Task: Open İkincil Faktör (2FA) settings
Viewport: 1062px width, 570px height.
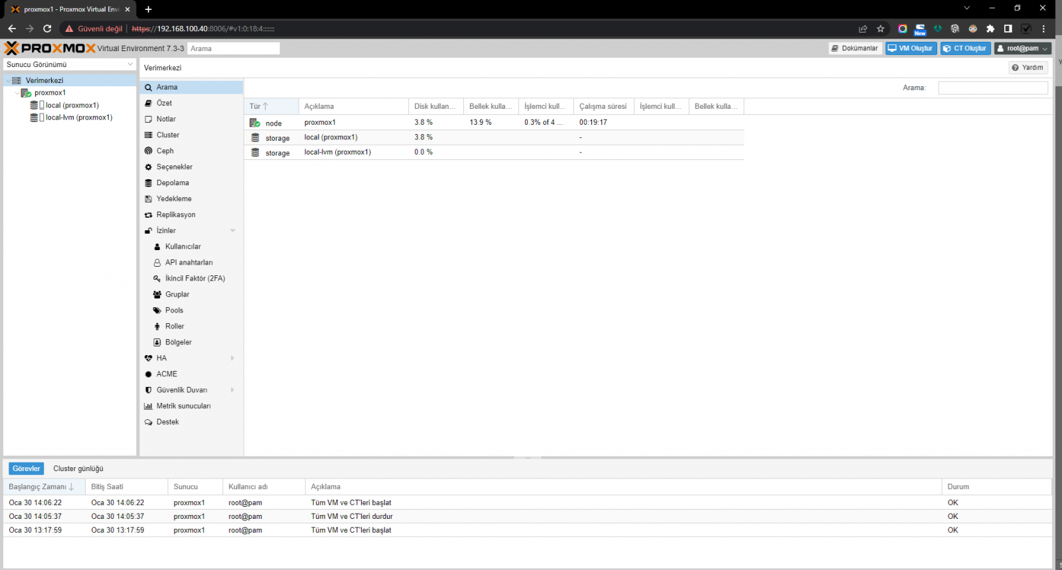Action: click(x=194, y=279)
